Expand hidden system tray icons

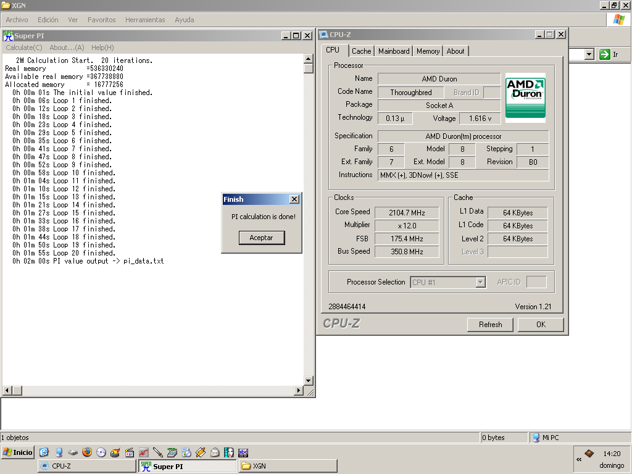coord(579,459)
